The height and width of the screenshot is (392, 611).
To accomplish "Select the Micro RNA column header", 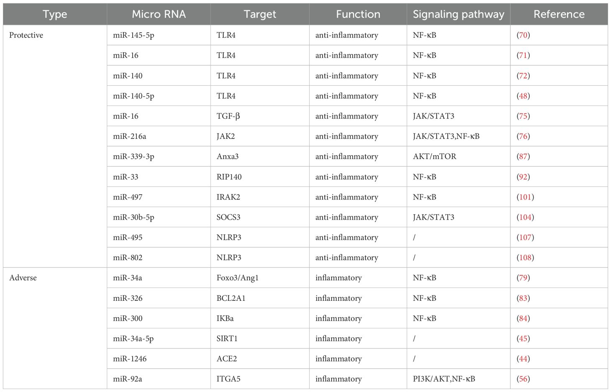I will (159, 14).
